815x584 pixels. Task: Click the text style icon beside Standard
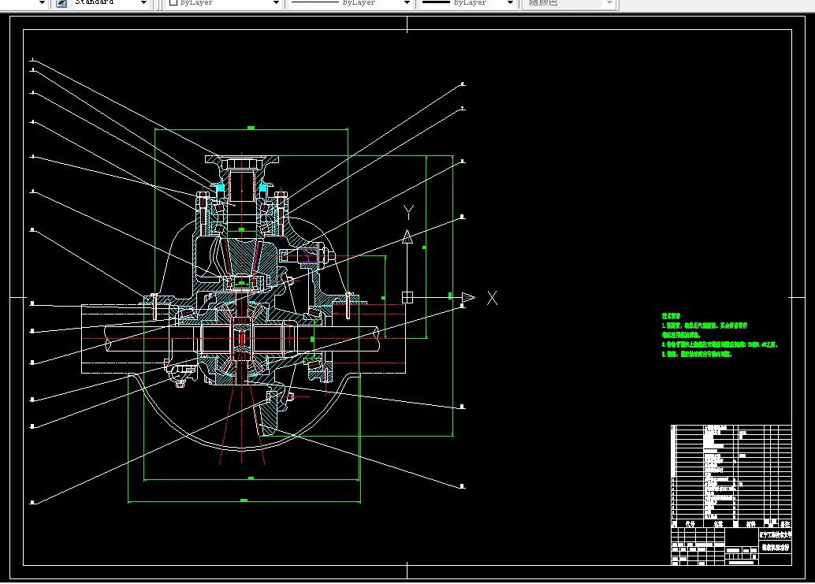(61, 2)
